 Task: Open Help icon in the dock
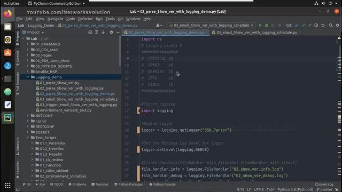[7, 66]
